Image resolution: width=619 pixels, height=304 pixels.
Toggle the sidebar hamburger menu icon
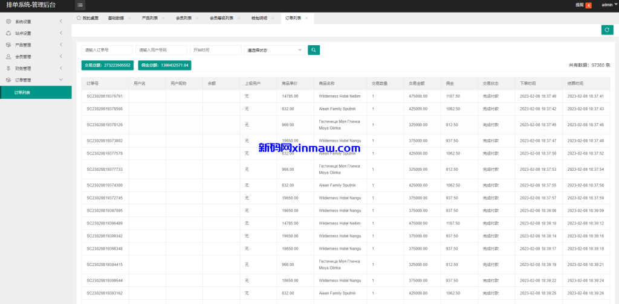click(80, 5)
